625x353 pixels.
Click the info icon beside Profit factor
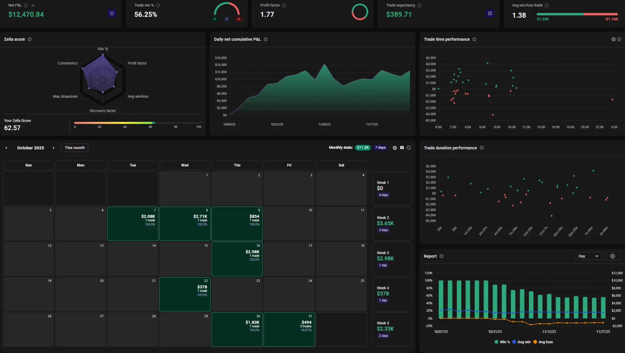pyautogui.click(x=284, y=5)
